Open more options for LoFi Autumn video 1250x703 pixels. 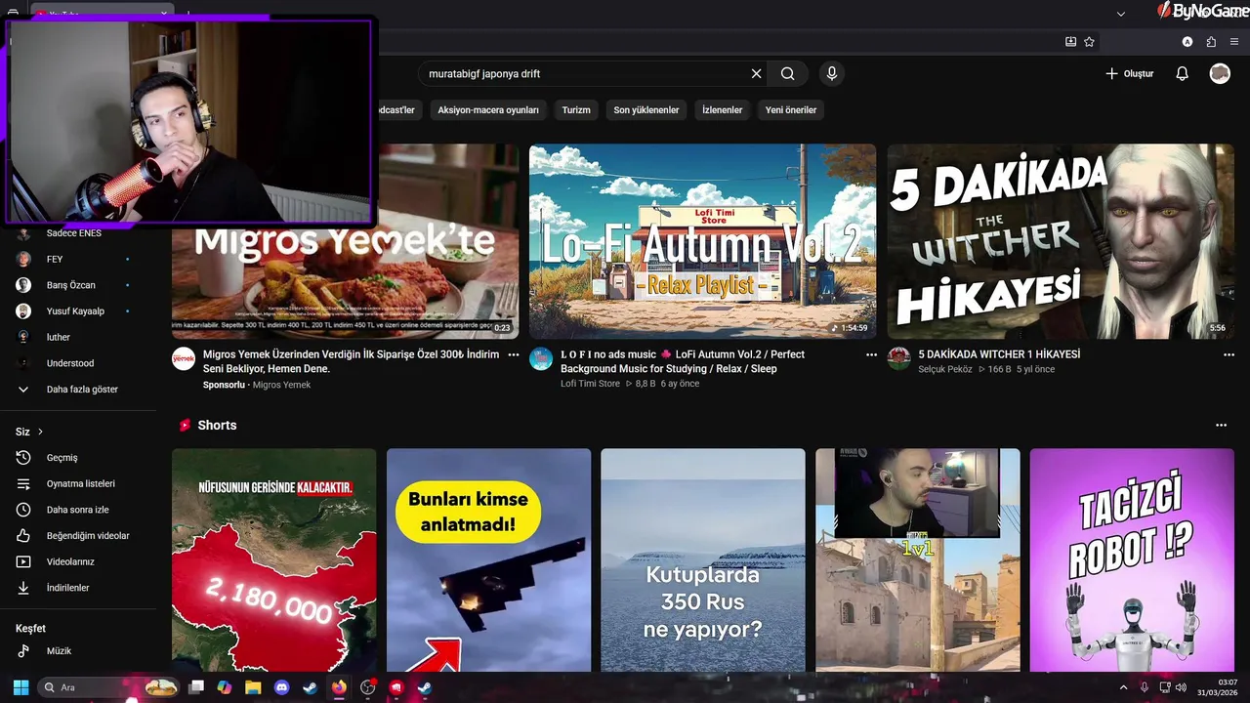(872, 355)
